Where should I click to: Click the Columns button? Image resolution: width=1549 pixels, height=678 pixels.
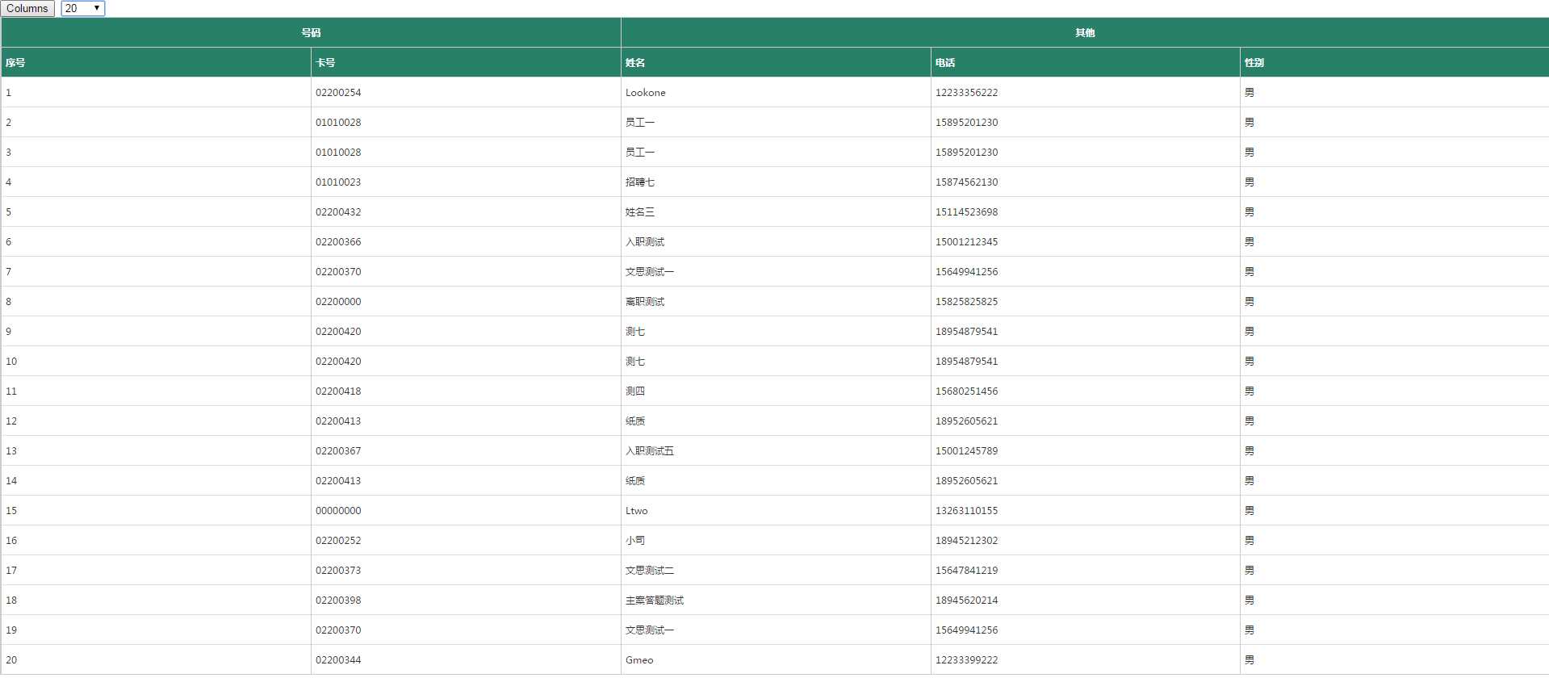(27, 8)
